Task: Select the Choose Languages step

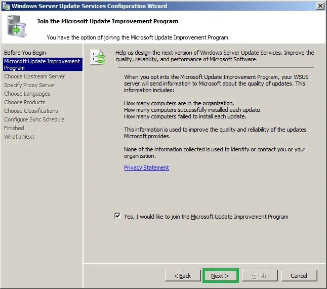Action: (27, 94)
